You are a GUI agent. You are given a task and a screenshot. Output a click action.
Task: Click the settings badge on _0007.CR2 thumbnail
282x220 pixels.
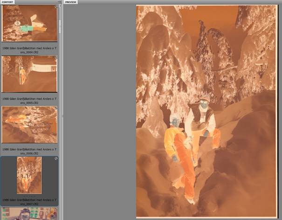pos(56,158)
